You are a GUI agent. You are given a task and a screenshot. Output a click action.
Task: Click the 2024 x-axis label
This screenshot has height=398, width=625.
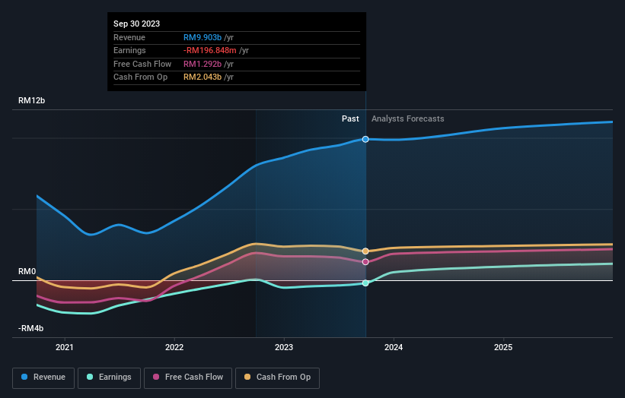[x=394, y=347]
